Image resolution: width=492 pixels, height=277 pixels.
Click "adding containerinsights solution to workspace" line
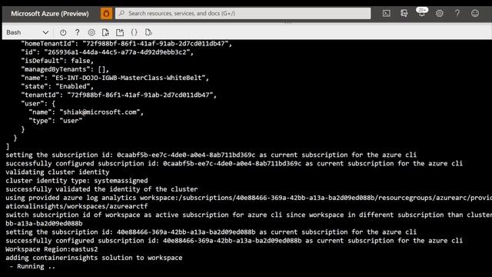coord(94,258)
